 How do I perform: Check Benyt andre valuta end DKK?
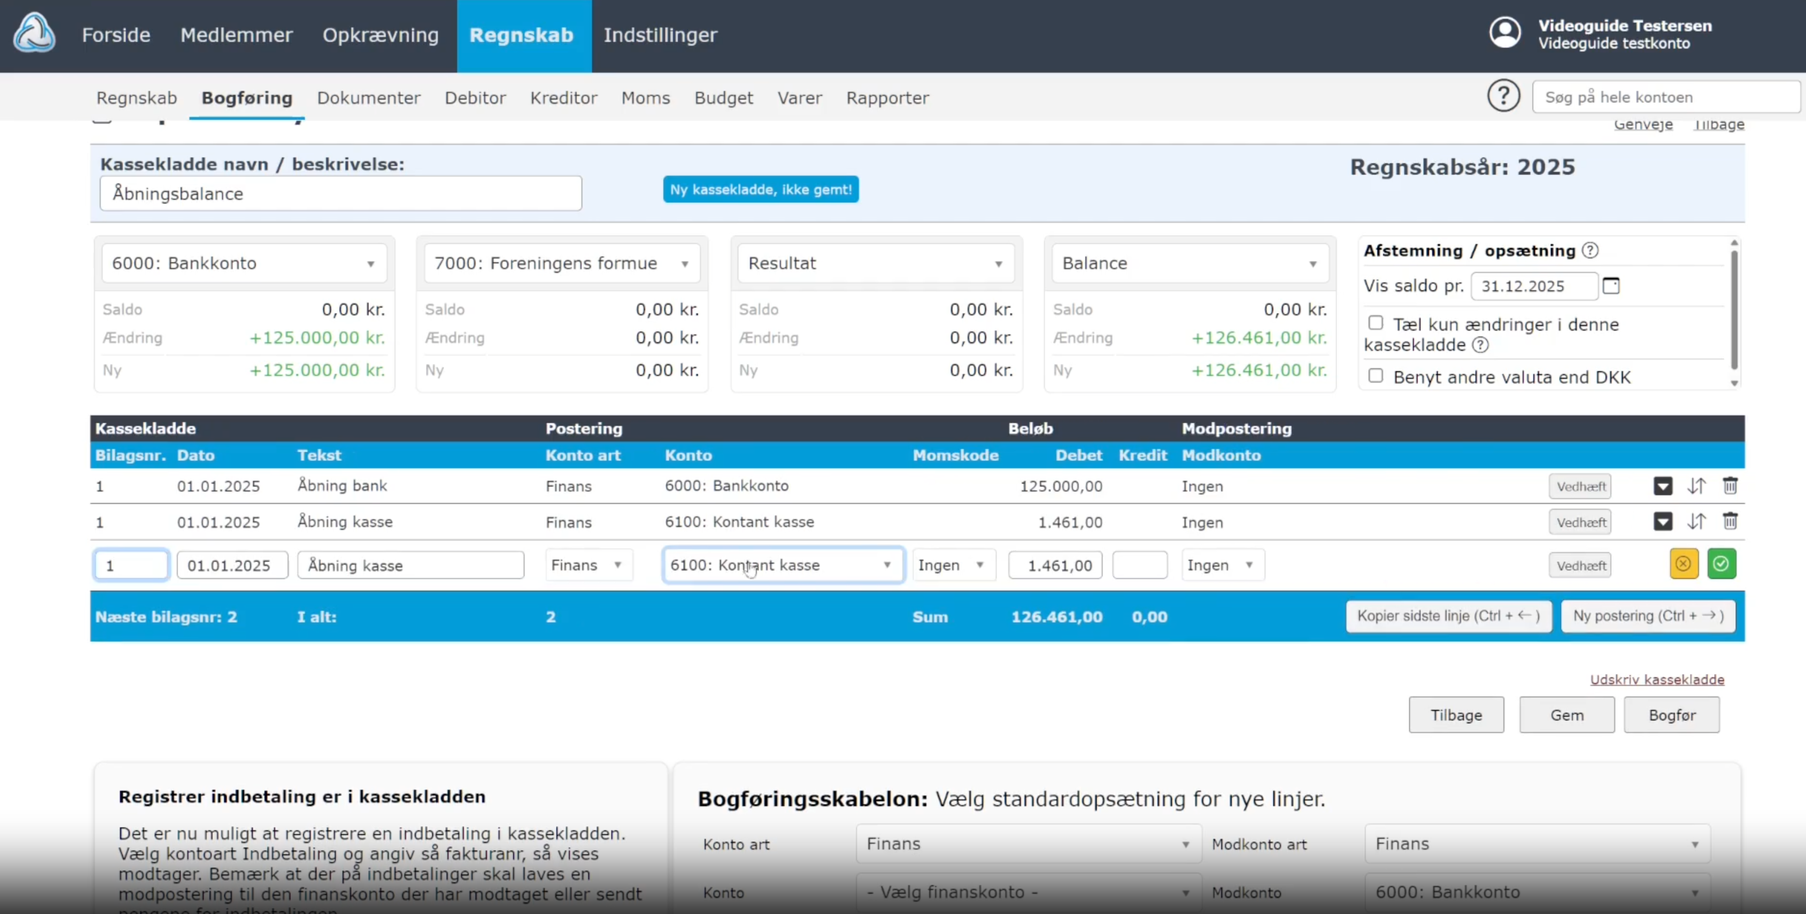[1375, 376]
